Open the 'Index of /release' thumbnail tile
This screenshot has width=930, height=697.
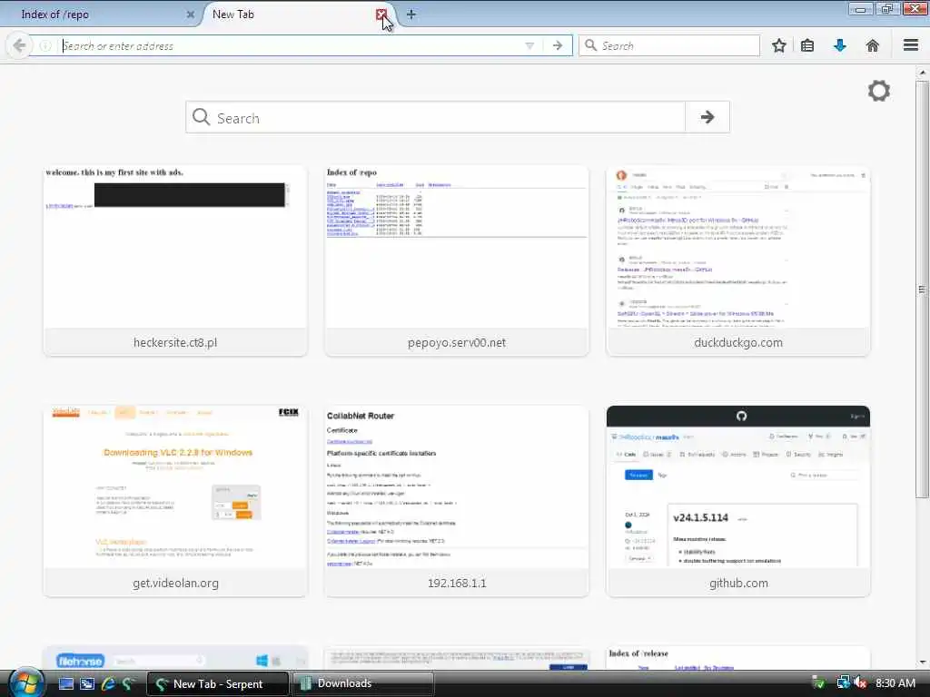click(738, 659)
